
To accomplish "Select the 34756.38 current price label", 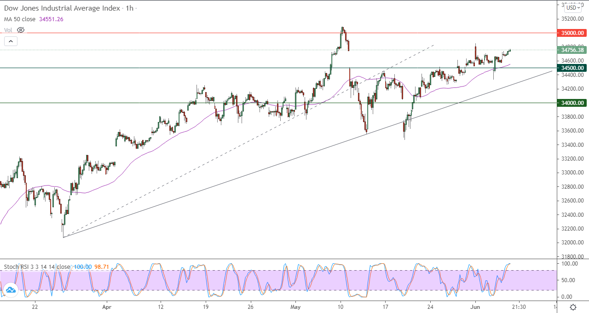I will pos(572,50).
